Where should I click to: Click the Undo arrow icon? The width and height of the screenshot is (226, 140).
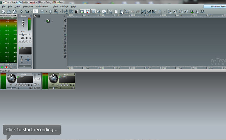132,12
